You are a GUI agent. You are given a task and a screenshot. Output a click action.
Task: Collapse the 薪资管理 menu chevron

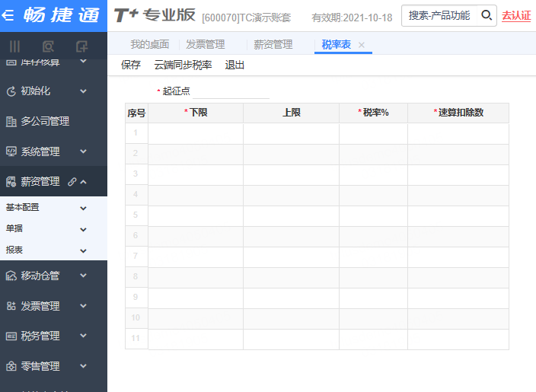83,182
